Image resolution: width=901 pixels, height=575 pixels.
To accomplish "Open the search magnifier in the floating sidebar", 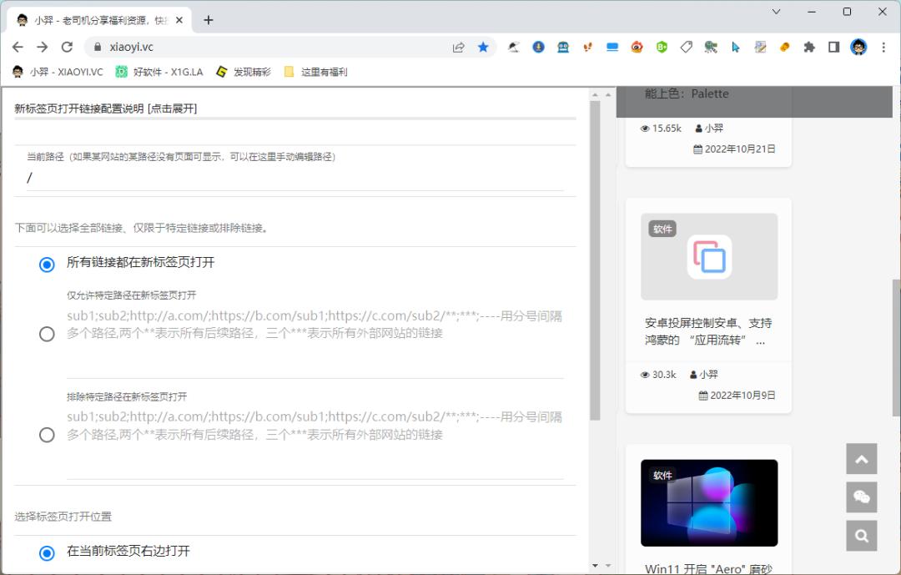I will click(861, 536).
